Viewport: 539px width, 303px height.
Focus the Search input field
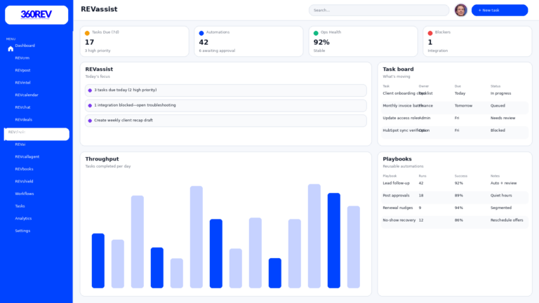[379, 11]
